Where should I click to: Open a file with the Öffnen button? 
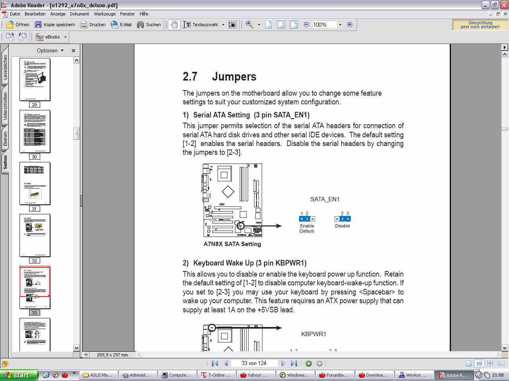(x=18, y=25)
